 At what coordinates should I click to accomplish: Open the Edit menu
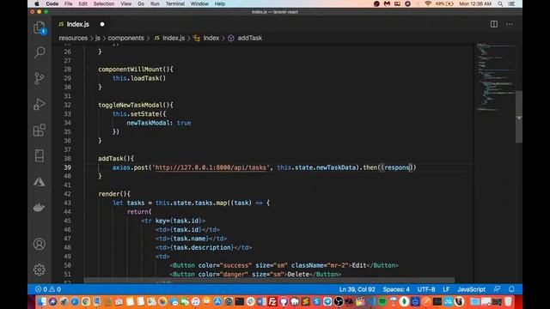click(x=82, y=3)
